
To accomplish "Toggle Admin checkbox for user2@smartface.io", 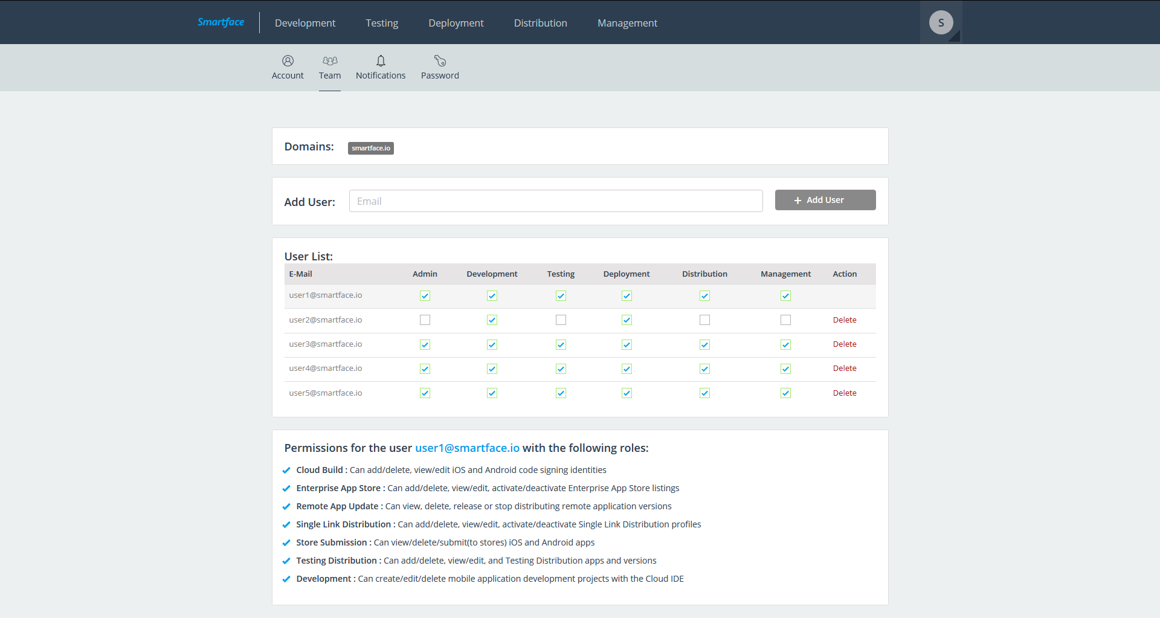I will coord(425,320).
